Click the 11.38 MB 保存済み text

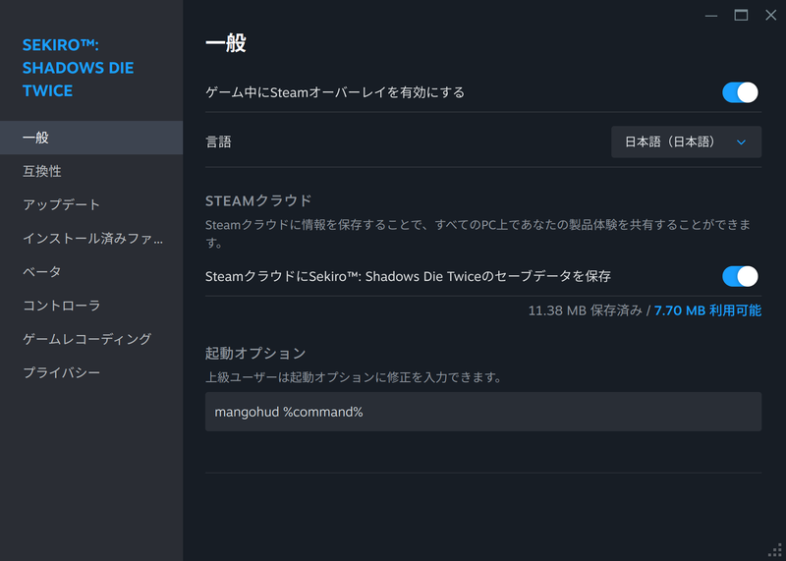pos(585,310)
